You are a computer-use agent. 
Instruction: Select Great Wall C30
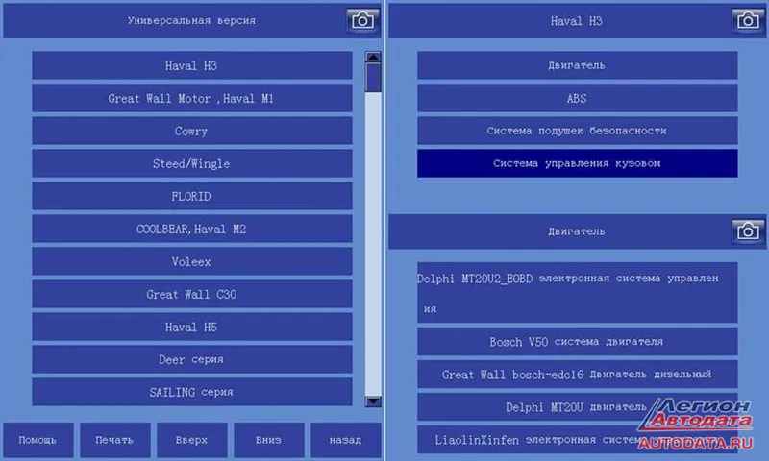pyautogui.click(x=191, y=294)
